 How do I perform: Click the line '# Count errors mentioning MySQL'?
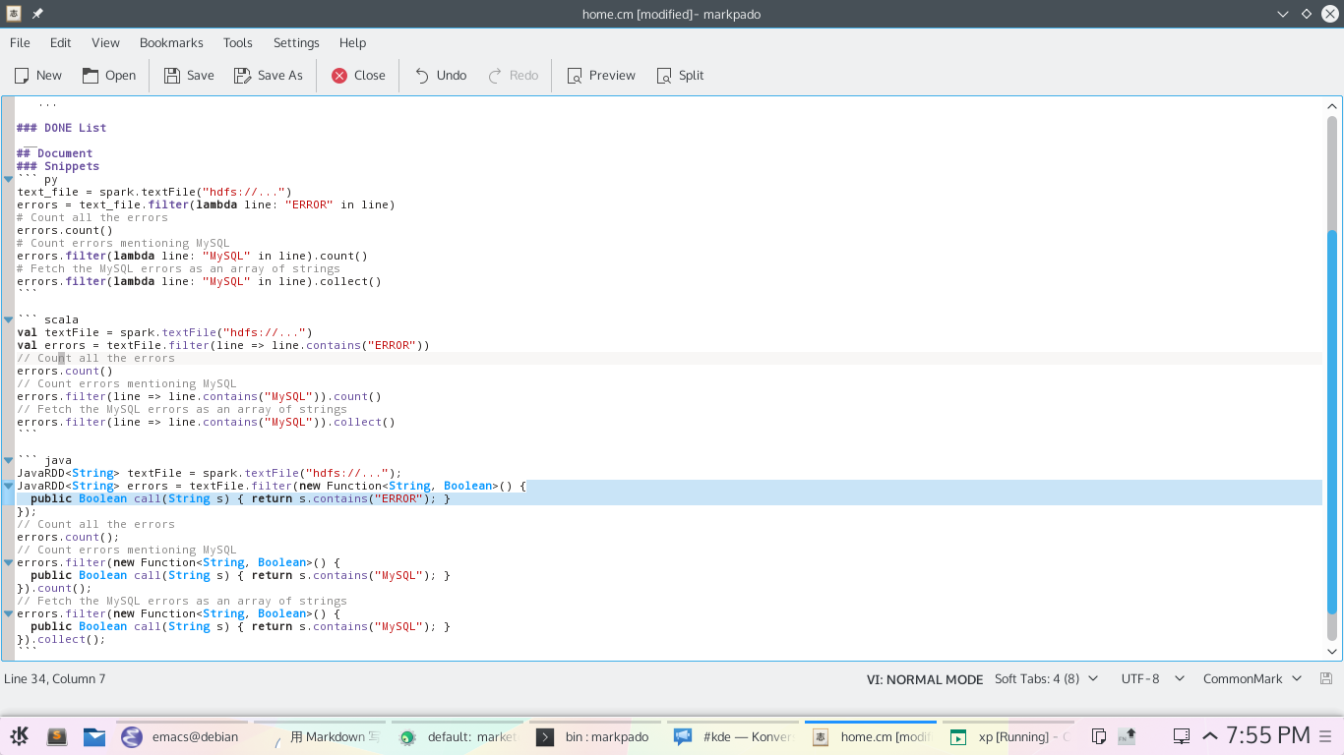(x=123, y=243)
